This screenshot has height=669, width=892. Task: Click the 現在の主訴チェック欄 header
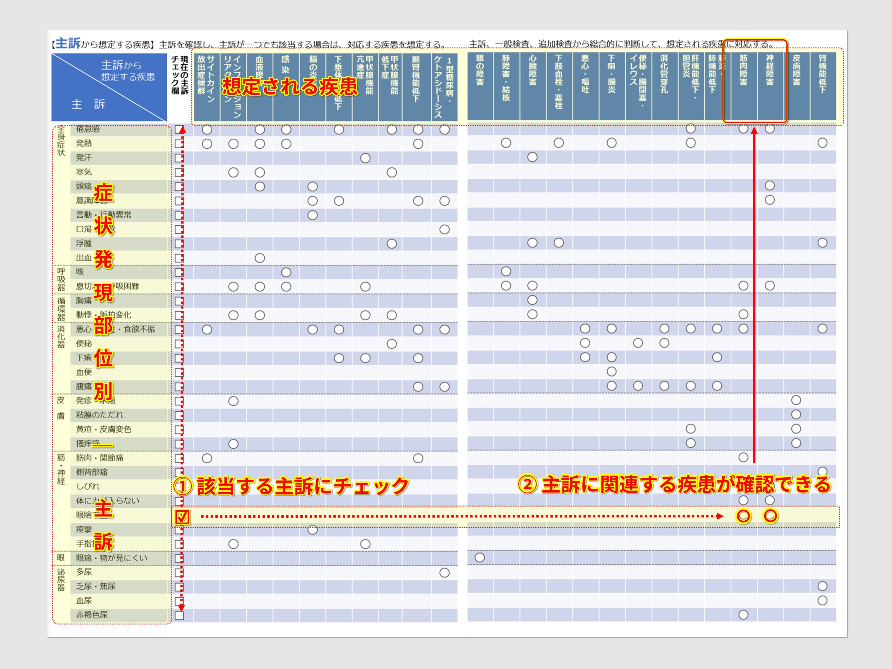180,76
